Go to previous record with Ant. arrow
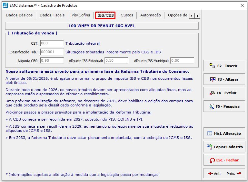 [214, 174]
